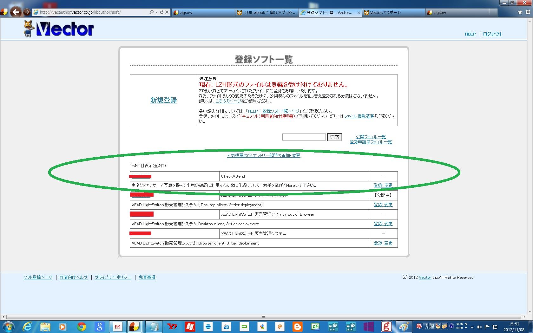
Task: Click the browser forward arrow button
Action: pyautogui.click(x=27, y=12)
